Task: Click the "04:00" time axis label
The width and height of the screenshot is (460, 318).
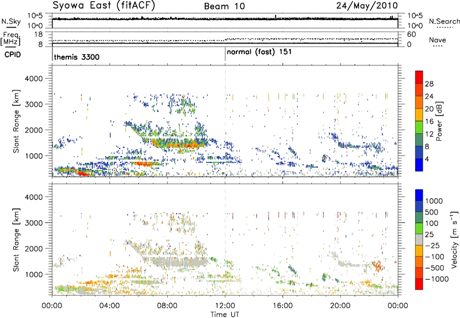Action: [x=109, y=306]
